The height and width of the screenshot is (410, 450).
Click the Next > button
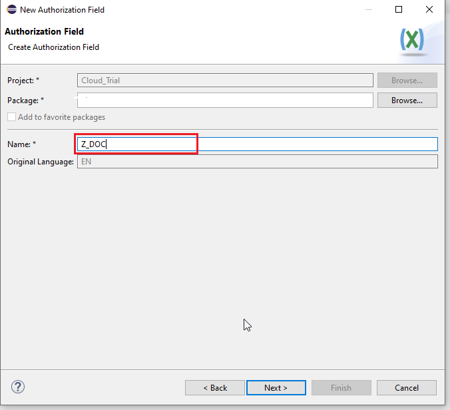[x=276, y=387]
